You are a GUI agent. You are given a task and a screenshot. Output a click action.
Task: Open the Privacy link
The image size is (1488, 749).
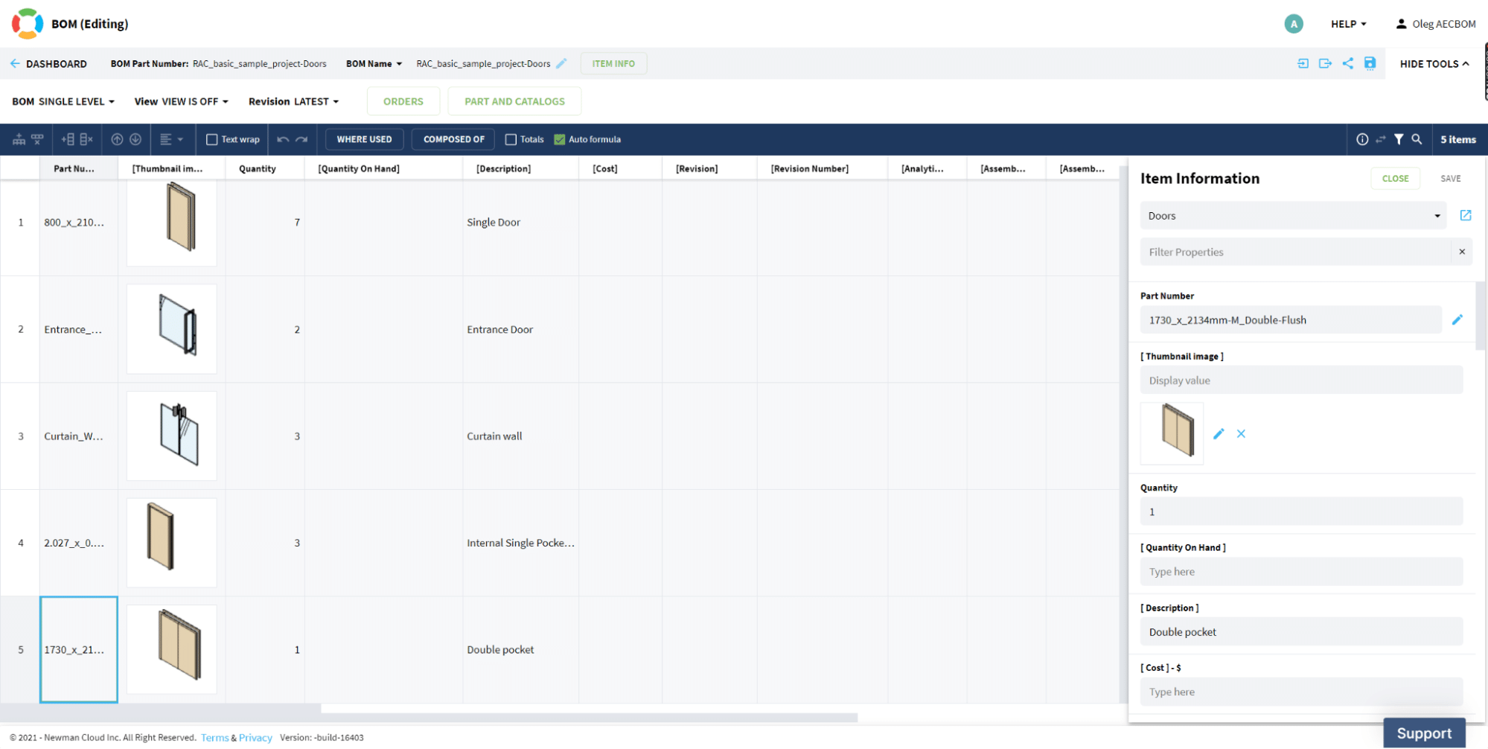tap(255, 737)
